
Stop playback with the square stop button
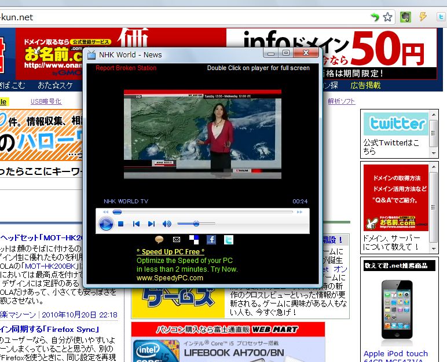(x=121, y=224)
